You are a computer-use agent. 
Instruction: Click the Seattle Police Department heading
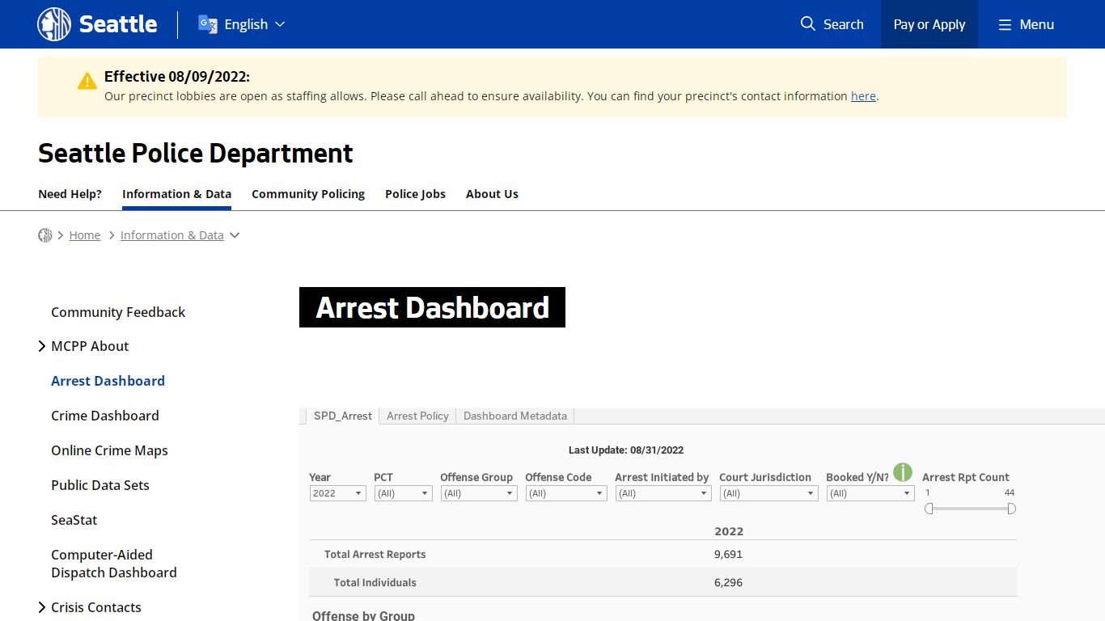pyautogui.click(x=196, y=153)
